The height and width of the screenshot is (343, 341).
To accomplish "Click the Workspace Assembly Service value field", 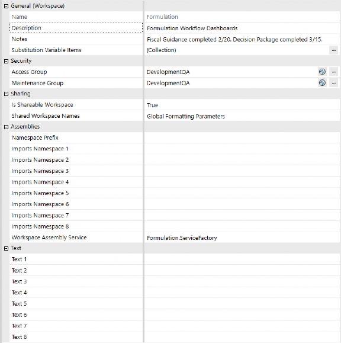I will pos(242,238).
